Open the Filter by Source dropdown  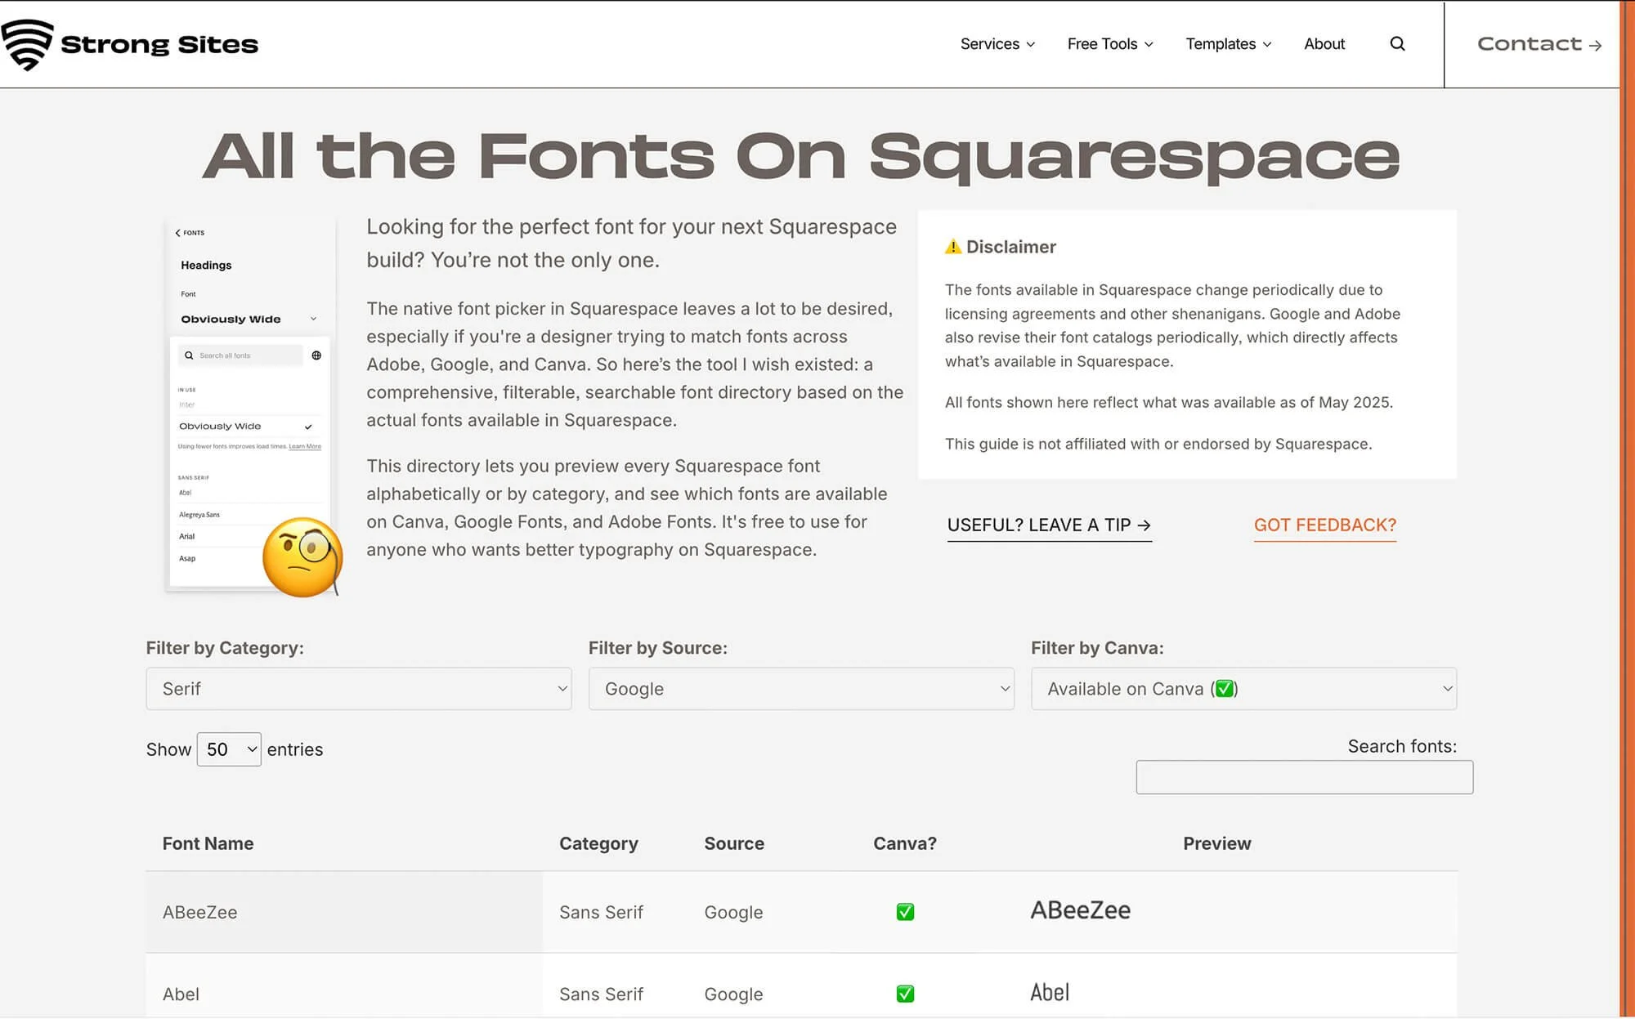pyautogui.click(x=800, y=689)
